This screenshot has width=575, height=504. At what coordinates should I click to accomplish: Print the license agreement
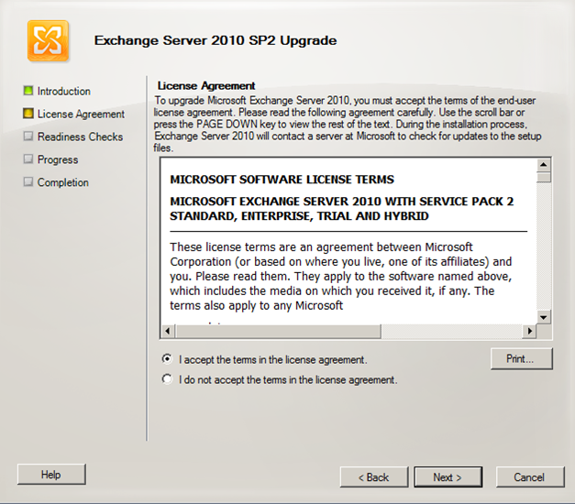522,358
